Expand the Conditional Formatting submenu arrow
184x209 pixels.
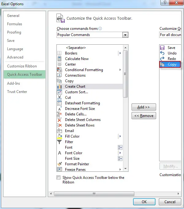pyautogui.click(x=120, y=70)
